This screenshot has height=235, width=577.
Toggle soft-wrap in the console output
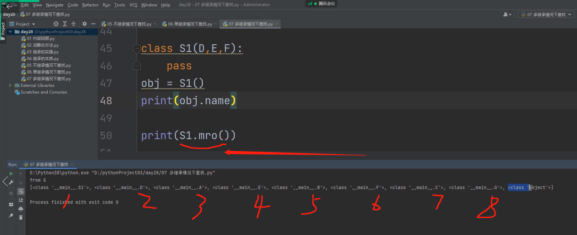21,191
